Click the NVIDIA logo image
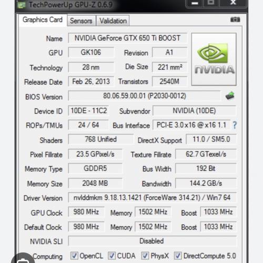 (x=214, y=59)
